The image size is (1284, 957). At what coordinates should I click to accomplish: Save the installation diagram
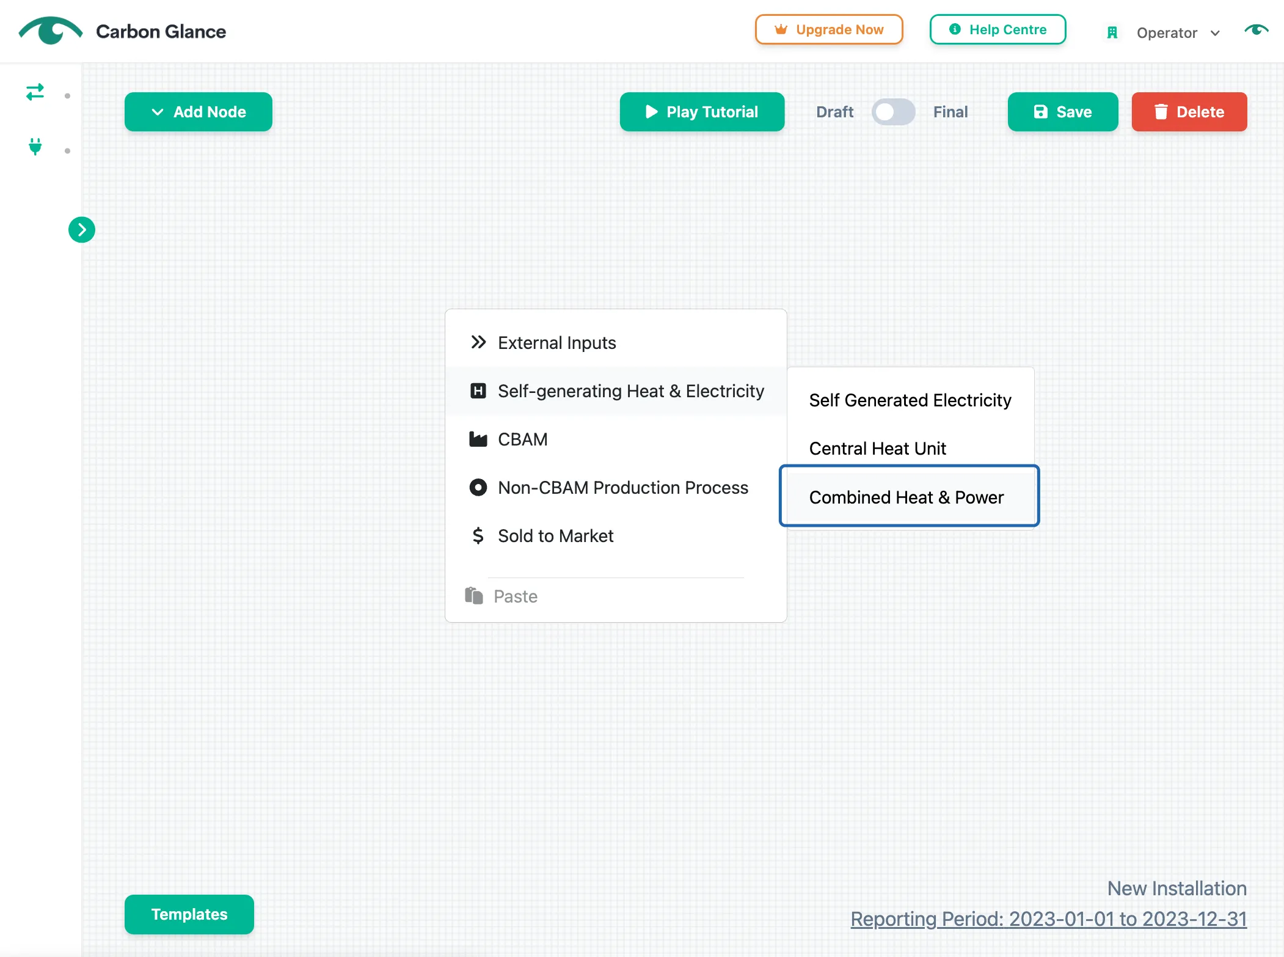(1063, 112)
